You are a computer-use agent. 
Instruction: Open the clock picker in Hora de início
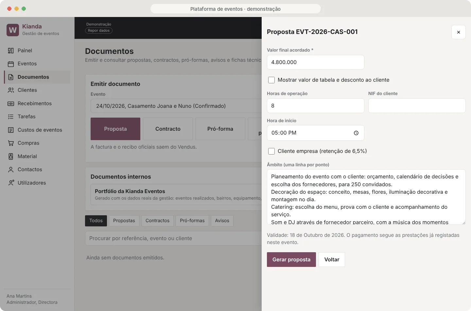pos(356,133)
